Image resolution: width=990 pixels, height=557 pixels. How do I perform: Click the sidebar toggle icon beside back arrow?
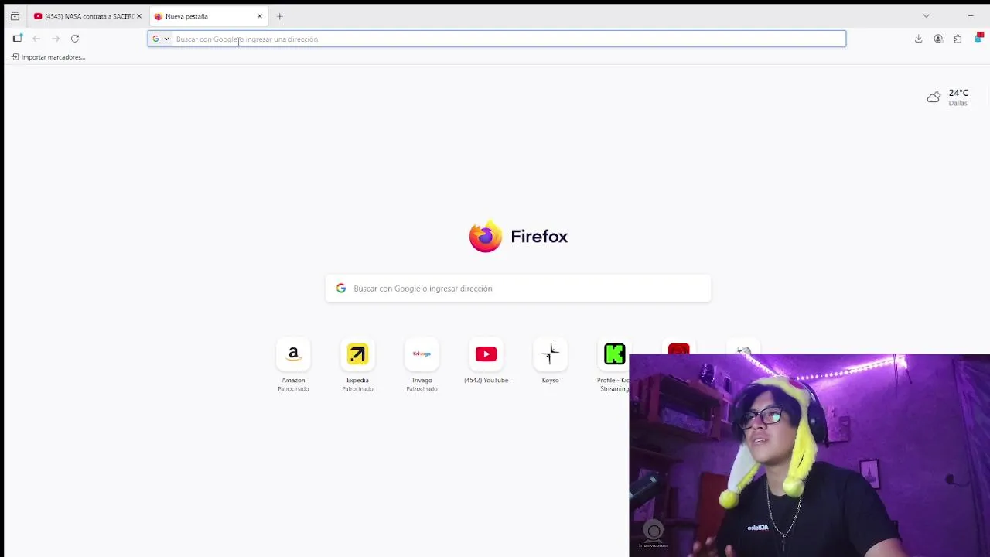click(17, 39)
